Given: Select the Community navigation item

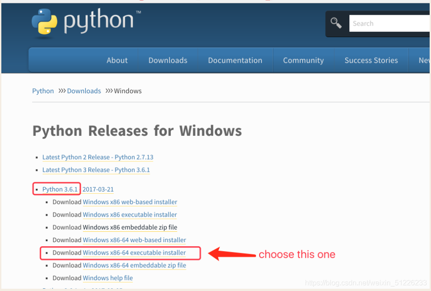Looking at the screenshot, I should pyautogui.click(x=303, y=60).
